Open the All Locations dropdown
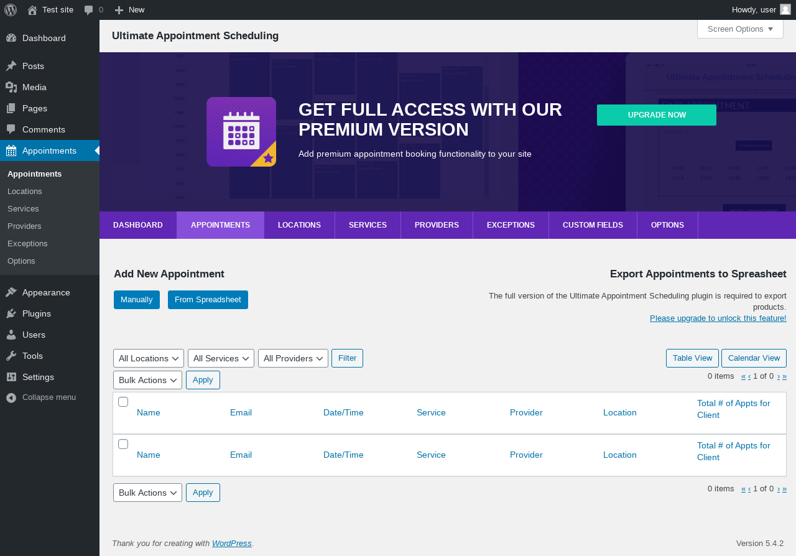The height and width of the screenshot is (556, 796). pos(149,358)
